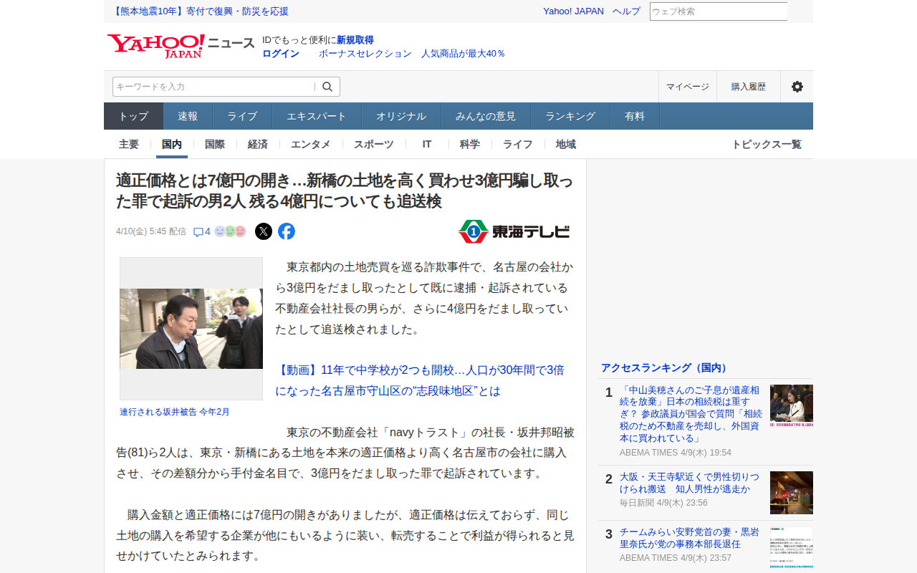Choose the 主要 category
This screenshot has width=917, height=573.
(x=129, y=144)
